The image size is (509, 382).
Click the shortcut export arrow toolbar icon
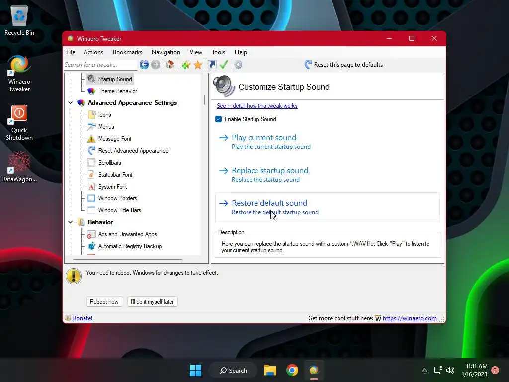tap(212, 64)
